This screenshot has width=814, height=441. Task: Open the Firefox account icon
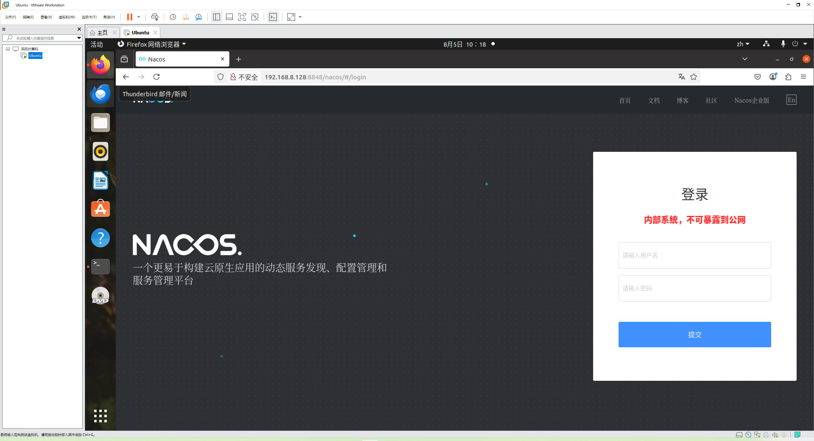pos(773,77)
